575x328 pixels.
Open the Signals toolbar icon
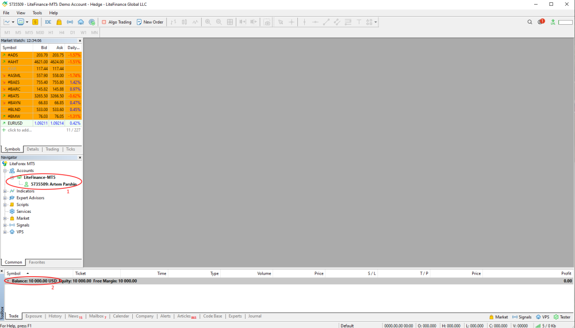click(x=70, y=22)
